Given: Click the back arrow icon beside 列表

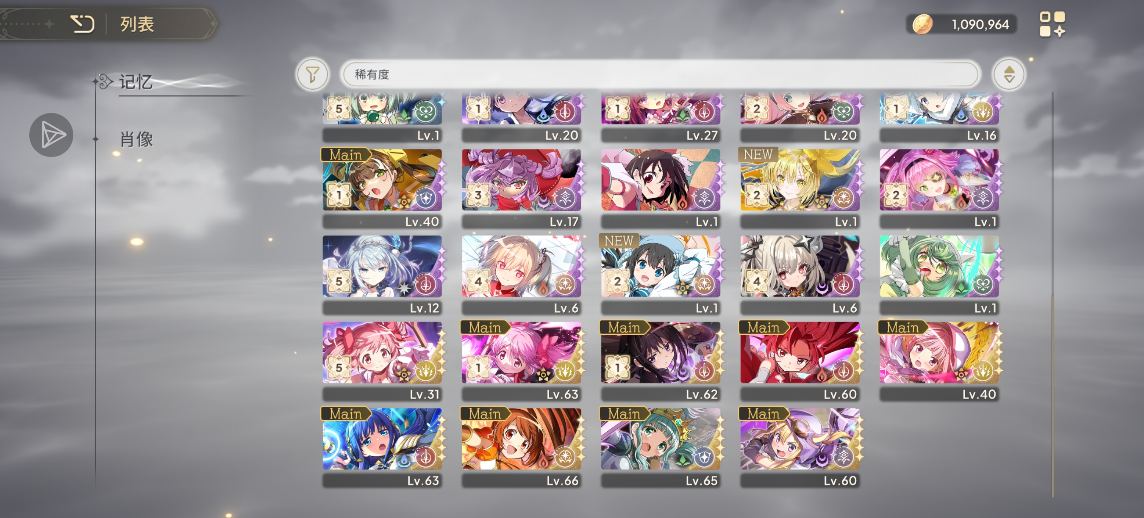Looking at the screenshot, I should click(83, 24).
